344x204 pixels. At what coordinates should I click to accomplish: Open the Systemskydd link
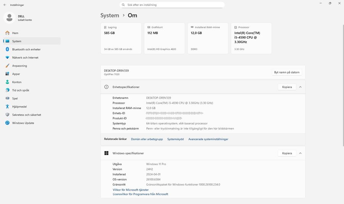(x=175, y=139)
